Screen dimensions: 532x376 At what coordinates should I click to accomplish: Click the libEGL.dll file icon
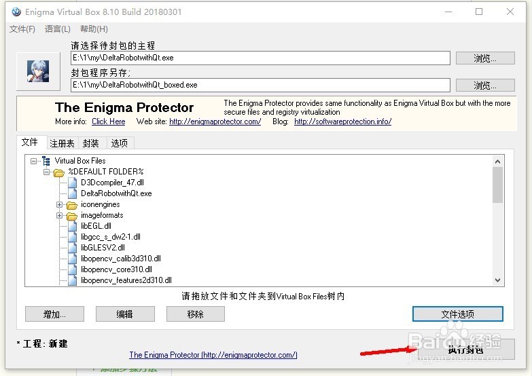[x=72, y=226]
